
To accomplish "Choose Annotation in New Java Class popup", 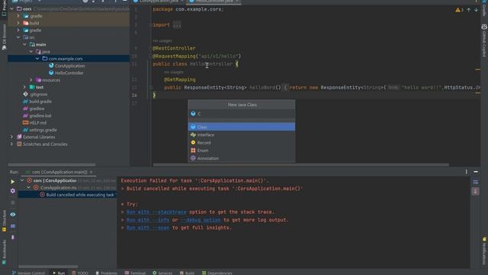I will click(242, 158).
